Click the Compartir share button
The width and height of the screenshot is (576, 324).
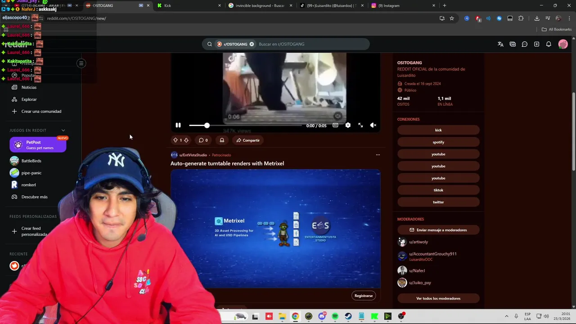[248, 140]
